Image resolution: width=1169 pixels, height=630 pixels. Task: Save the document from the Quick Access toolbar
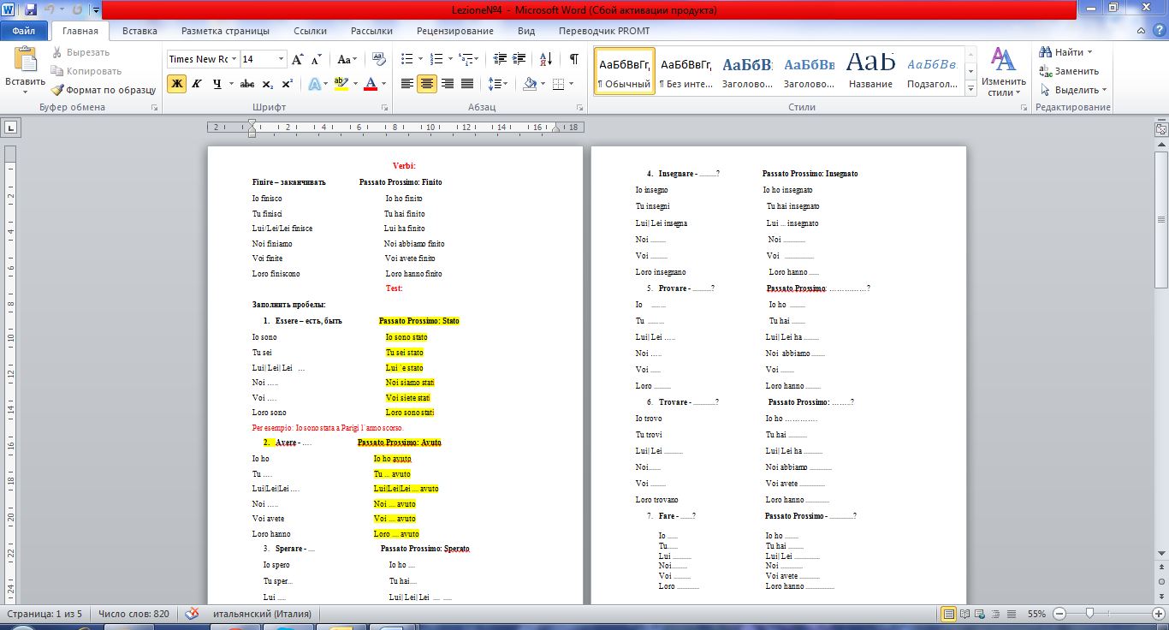tap(31, 10)
